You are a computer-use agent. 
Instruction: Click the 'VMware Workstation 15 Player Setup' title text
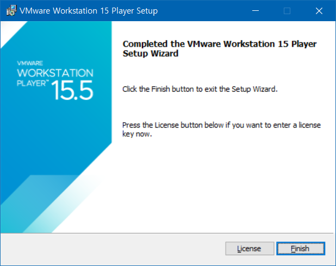coord(89,11)
